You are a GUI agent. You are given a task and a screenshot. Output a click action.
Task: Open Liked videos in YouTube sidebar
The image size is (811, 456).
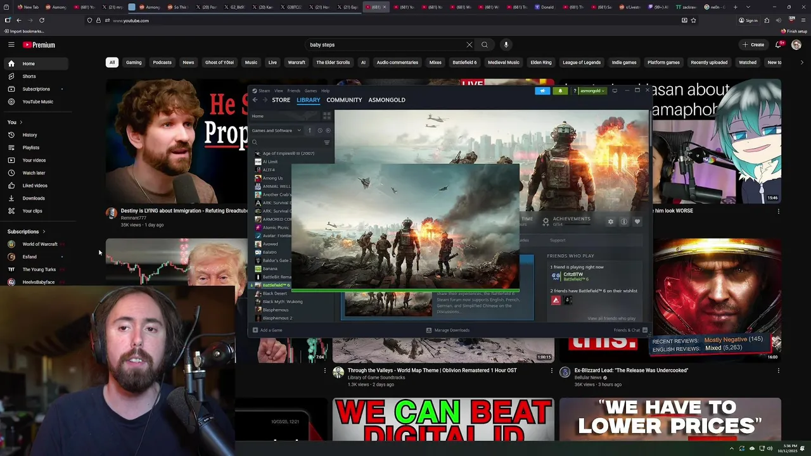(35, 186)
